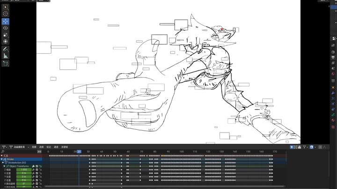Select the Add Cube tool
The image size is (337, 189).
click(5, 63)
